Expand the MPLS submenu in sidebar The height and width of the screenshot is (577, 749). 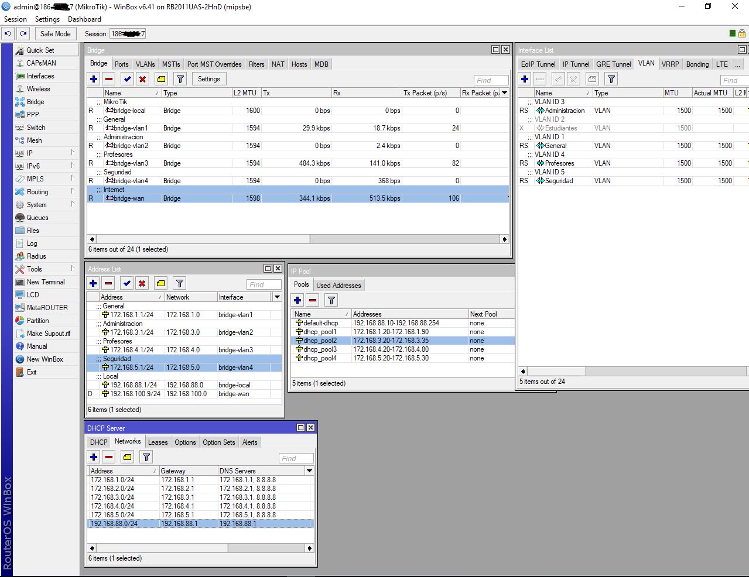point(46,179)
